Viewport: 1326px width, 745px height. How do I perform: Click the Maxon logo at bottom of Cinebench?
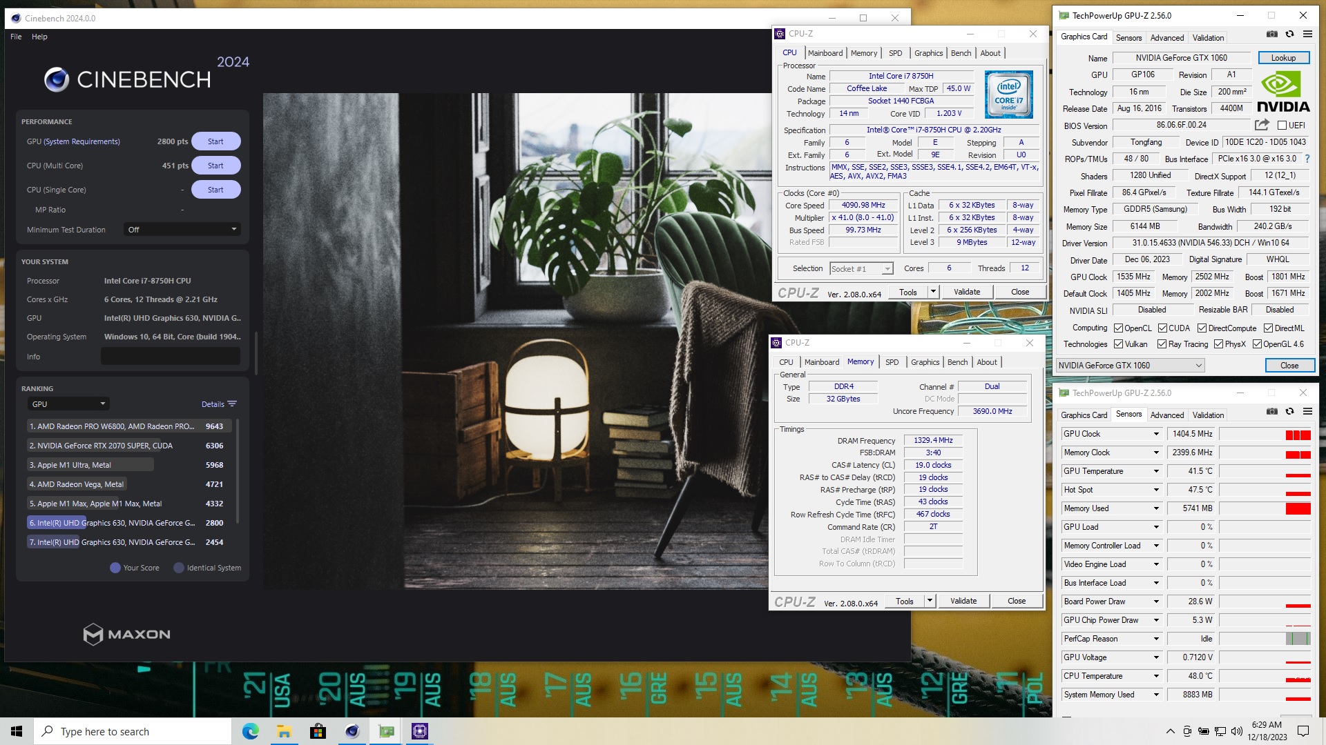127,634
